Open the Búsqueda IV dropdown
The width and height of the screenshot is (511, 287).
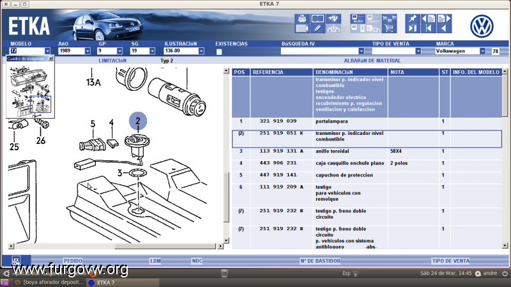(x=361, y=51)
